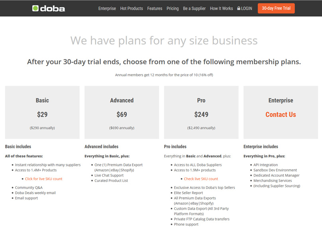The width and height of the screenshot is (322, 238).
Task: Open the Enterprise menu item
Action: tap(107, 8)
